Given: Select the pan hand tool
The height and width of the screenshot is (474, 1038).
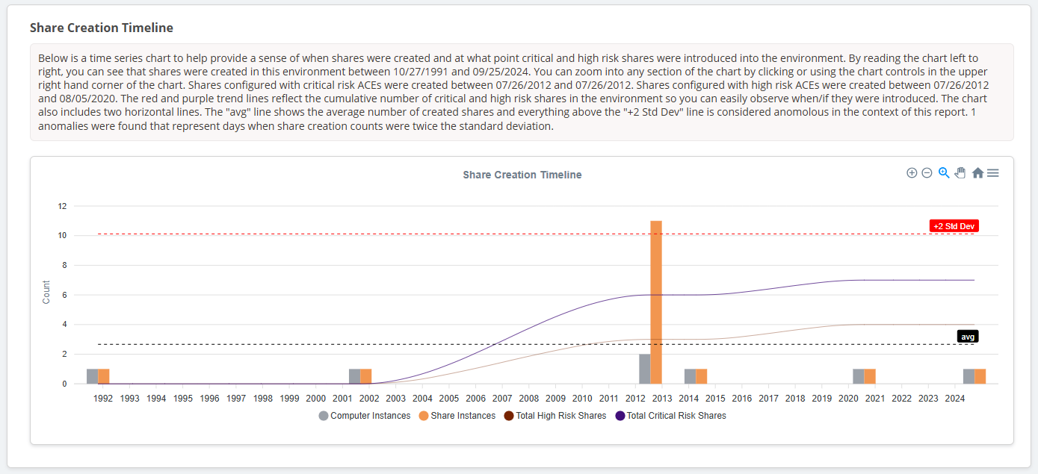Looking at the screenshot, I should tap(960, 173).
